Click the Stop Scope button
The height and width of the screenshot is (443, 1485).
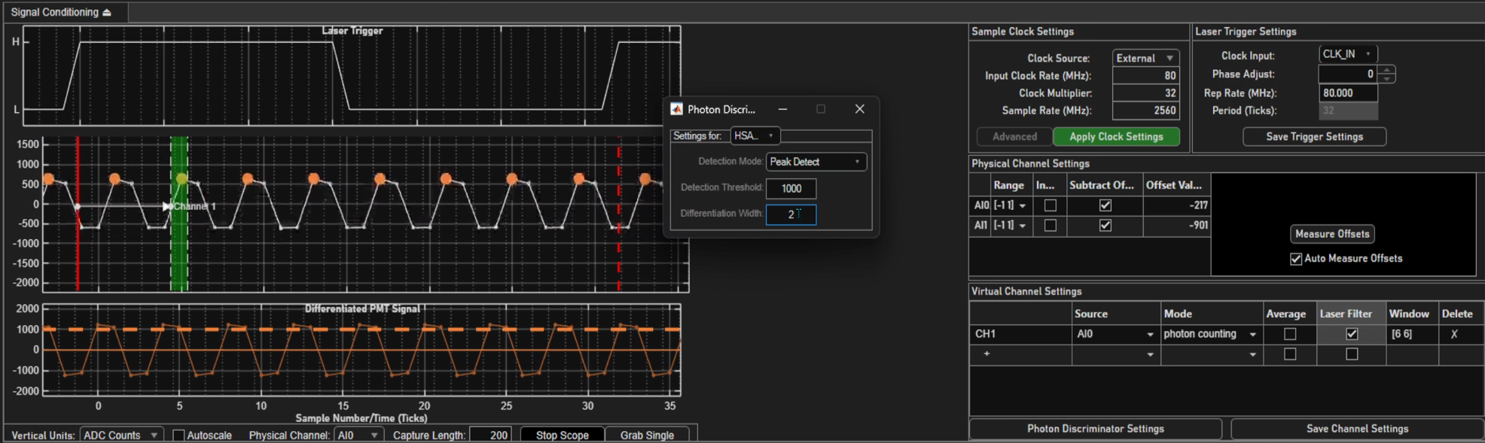(562, 435)
